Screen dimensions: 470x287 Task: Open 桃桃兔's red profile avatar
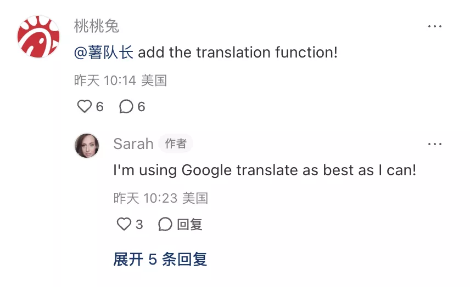click(38, 37)
